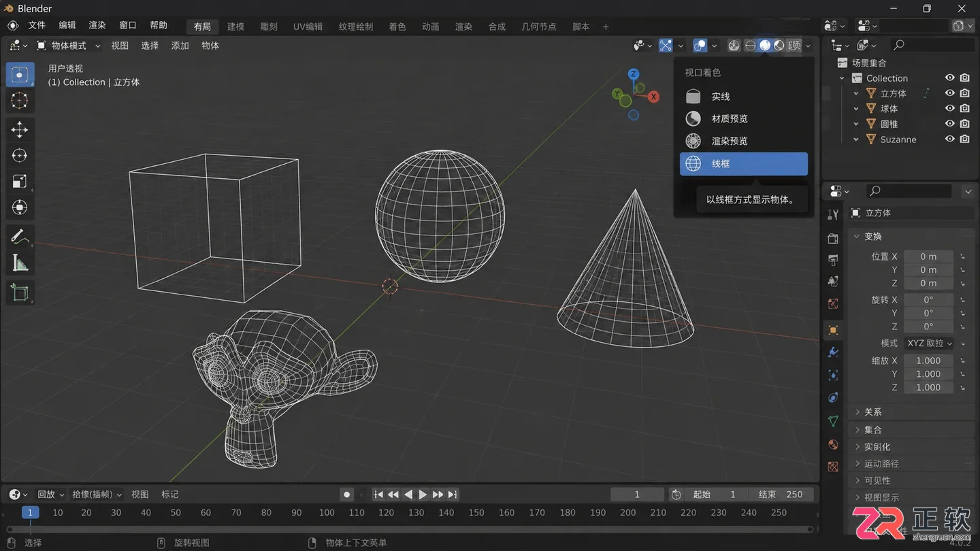
Task: Click the 位置 X value field
Action: [x=929, y=256]
